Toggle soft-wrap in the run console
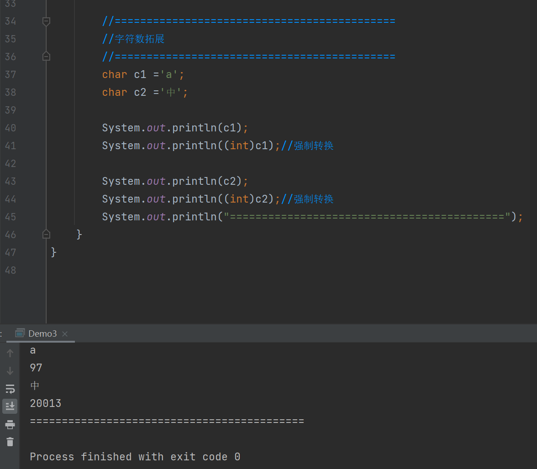 tap(10, 389)
